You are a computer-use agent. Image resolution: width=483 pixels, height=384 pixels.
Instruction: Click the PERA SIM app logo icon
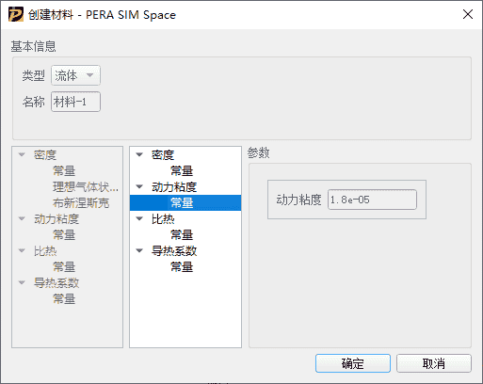[x=16, y=15]
